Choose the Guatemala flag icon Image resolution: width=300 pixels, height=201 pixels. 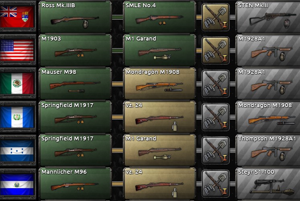[17, 117]
